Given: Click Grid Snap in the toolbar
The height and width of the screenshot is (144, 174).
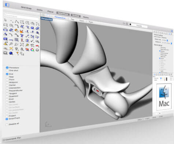Looking at the screenshot, I should (26, 8).
